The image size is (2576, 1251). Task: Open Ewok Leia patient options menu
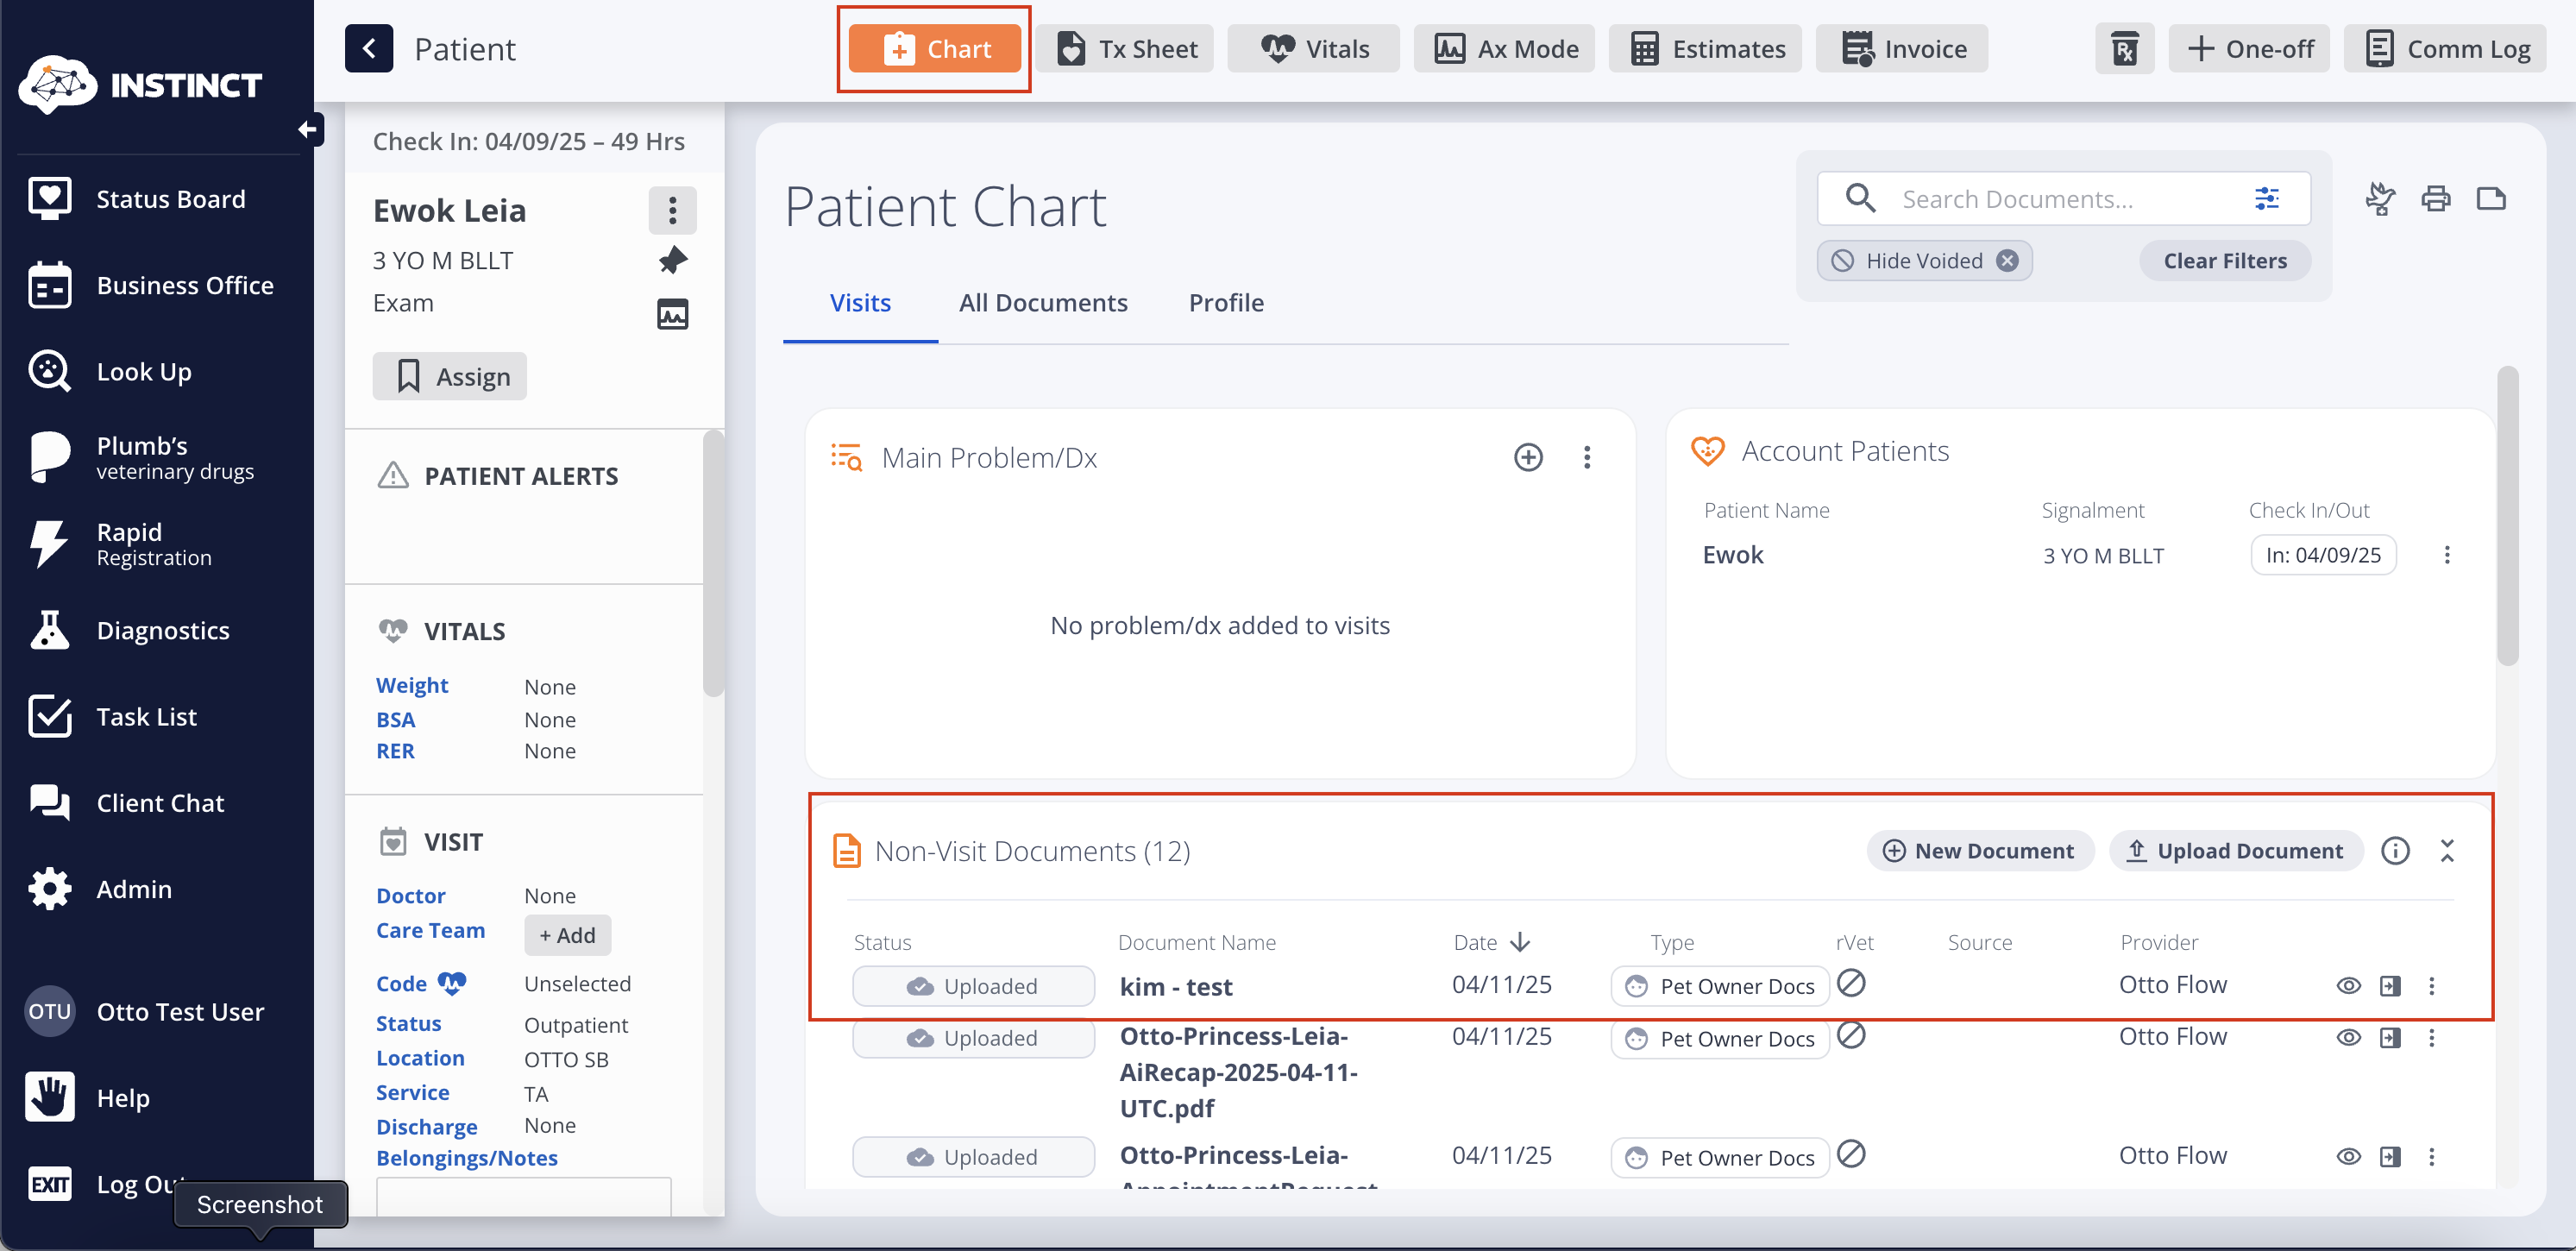coord(672,210)
